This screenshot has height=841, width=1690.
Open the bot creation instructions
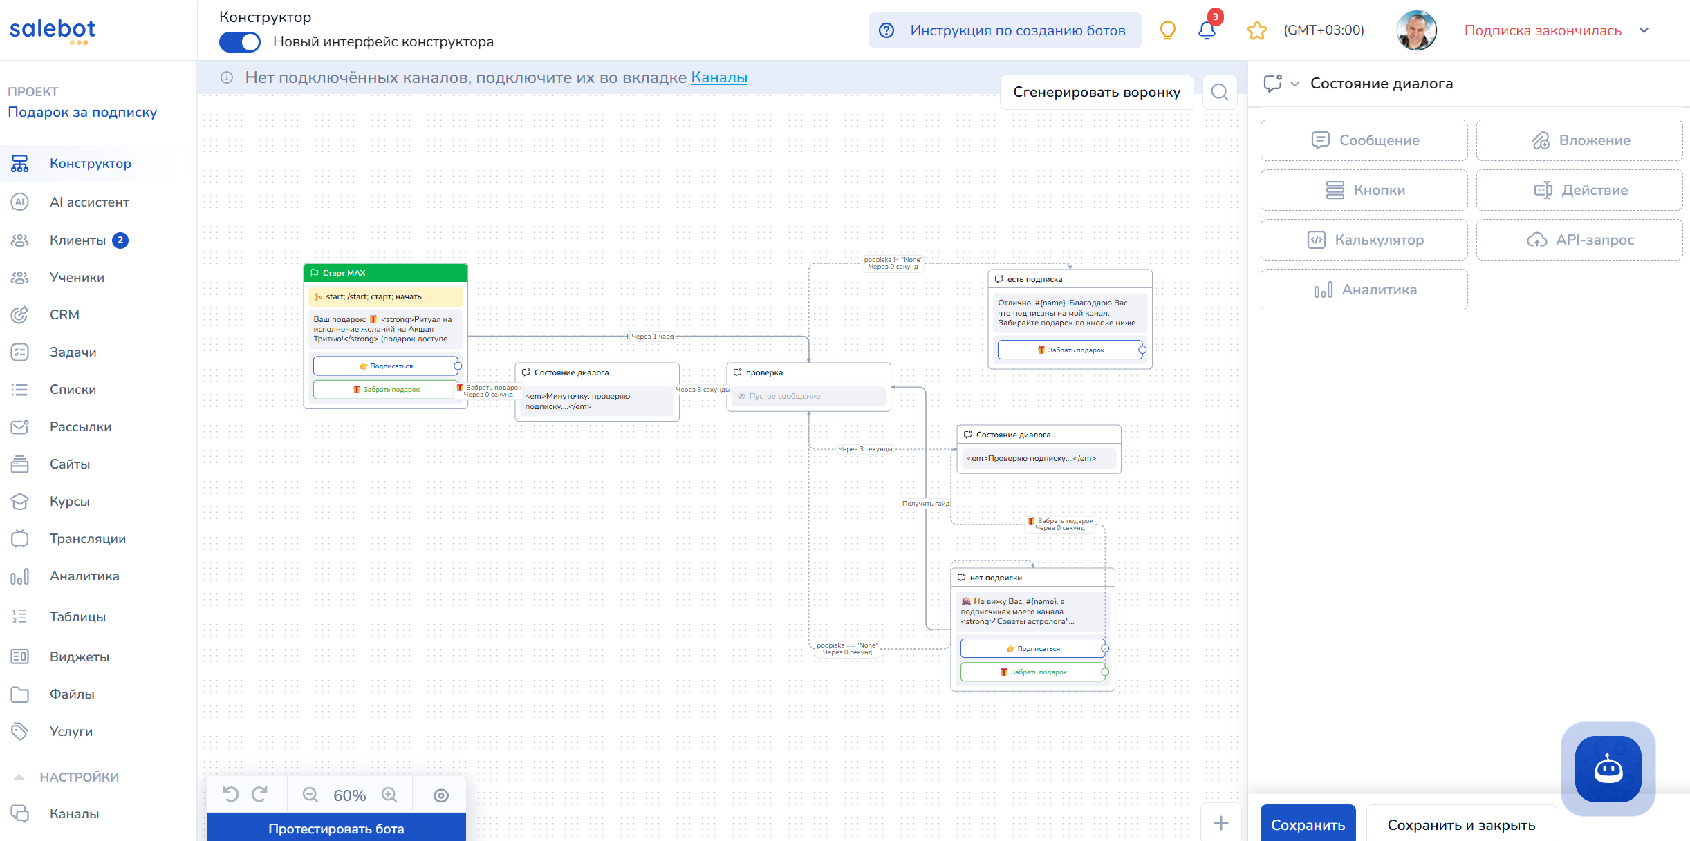pos(1005,30)
